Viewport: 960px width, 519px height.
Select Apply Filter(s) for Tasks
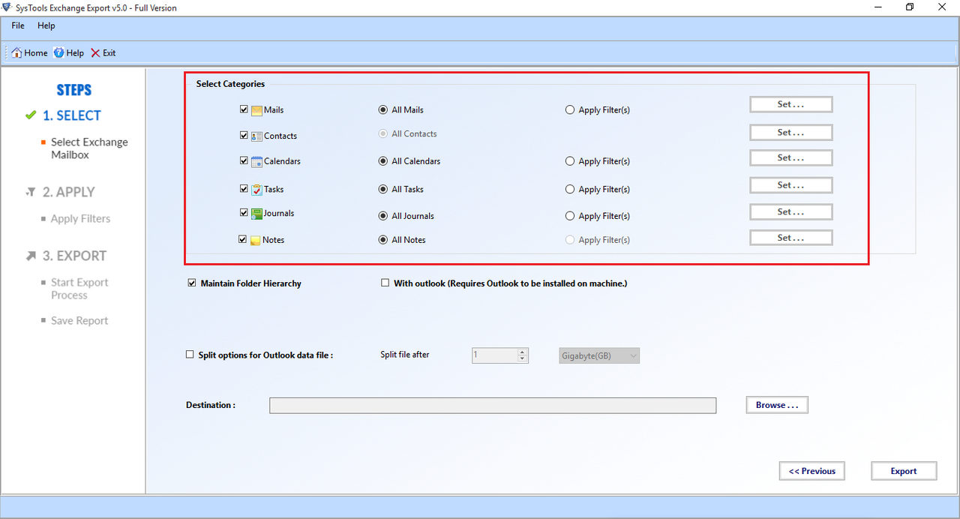tap(570, 190)
